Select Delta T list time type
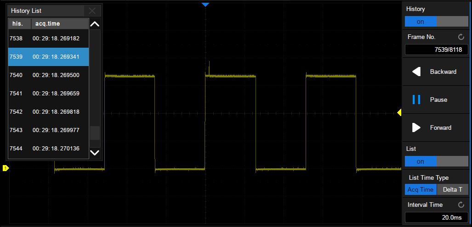The image size is (472, 227). pos(453,190)
